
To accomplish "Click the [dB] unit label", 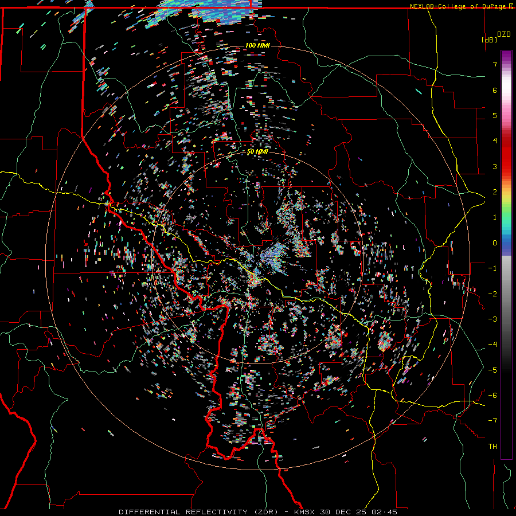I will pyautogui.click(x=489, y=40).
